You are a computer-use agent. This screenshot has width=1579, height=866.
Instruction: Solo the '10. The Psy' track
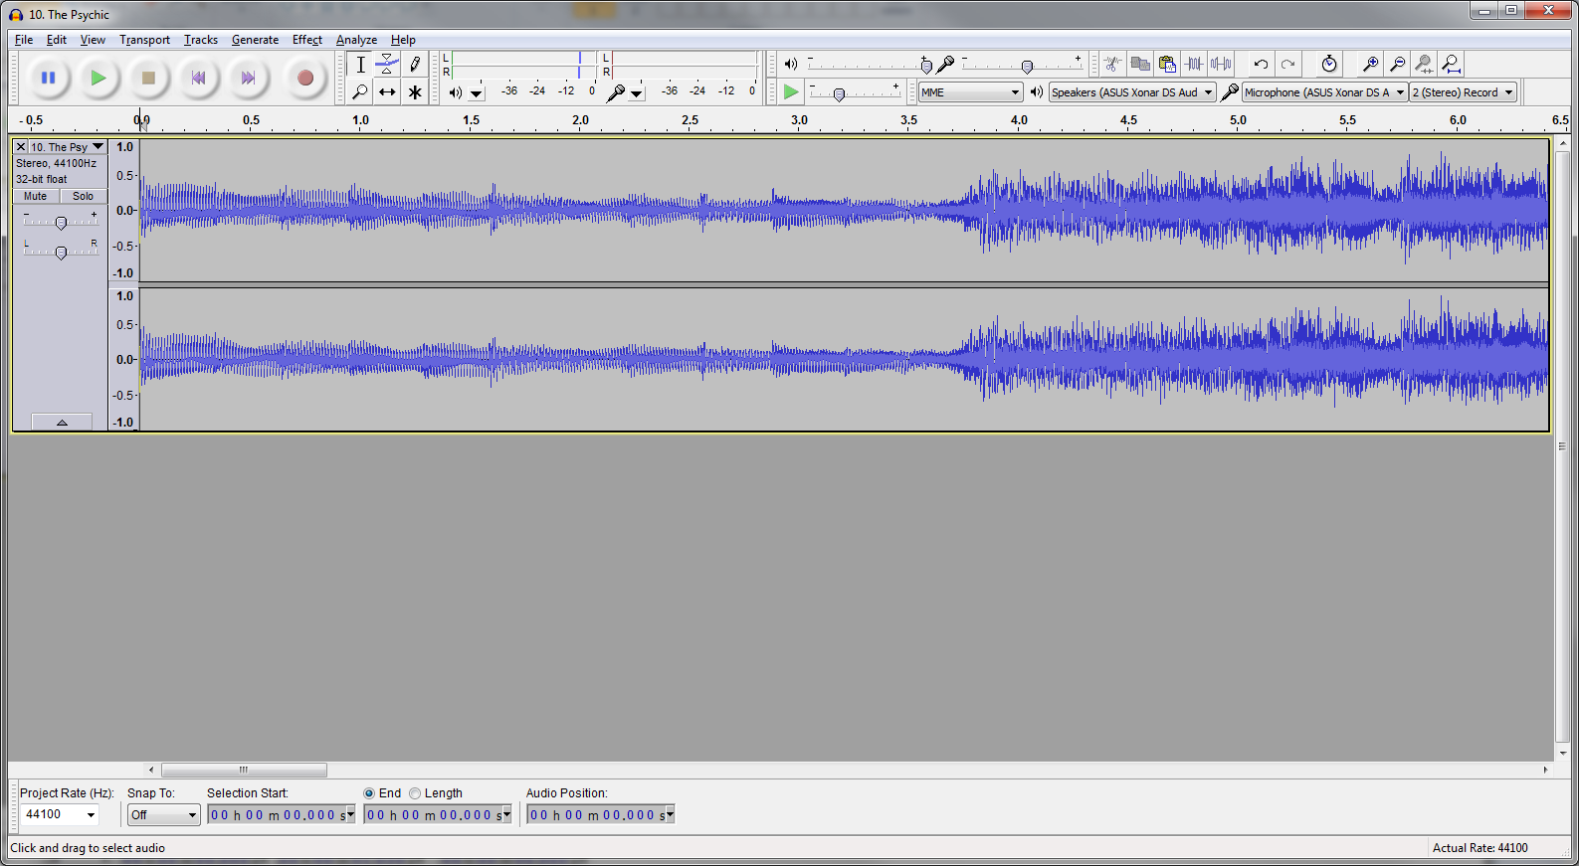[84, 196]
